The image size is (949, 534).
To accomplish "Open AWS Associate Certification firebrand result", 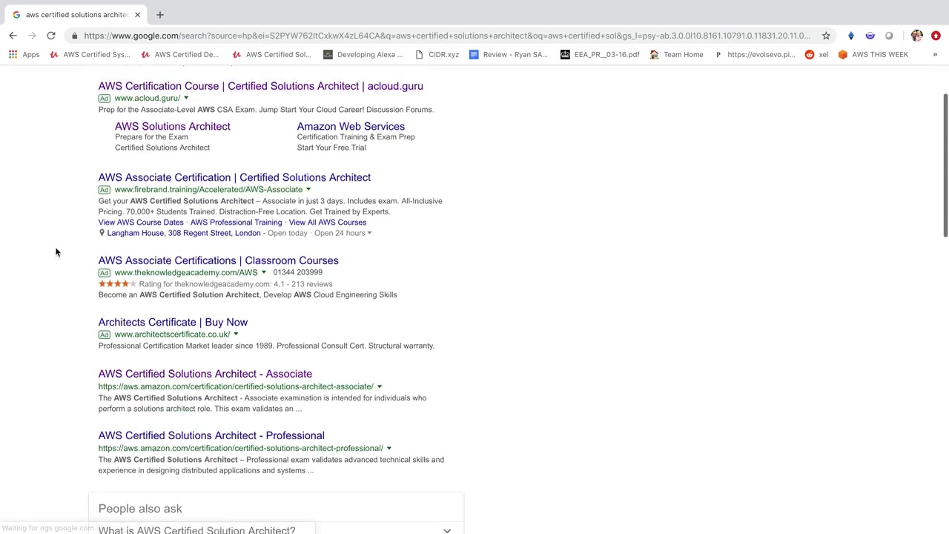I will 234,177.
